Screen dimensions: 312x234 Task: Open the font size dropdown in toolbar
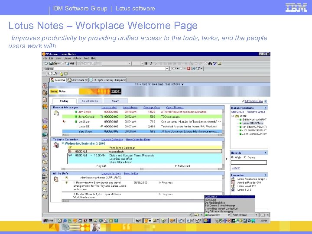(x=142, y=63)
